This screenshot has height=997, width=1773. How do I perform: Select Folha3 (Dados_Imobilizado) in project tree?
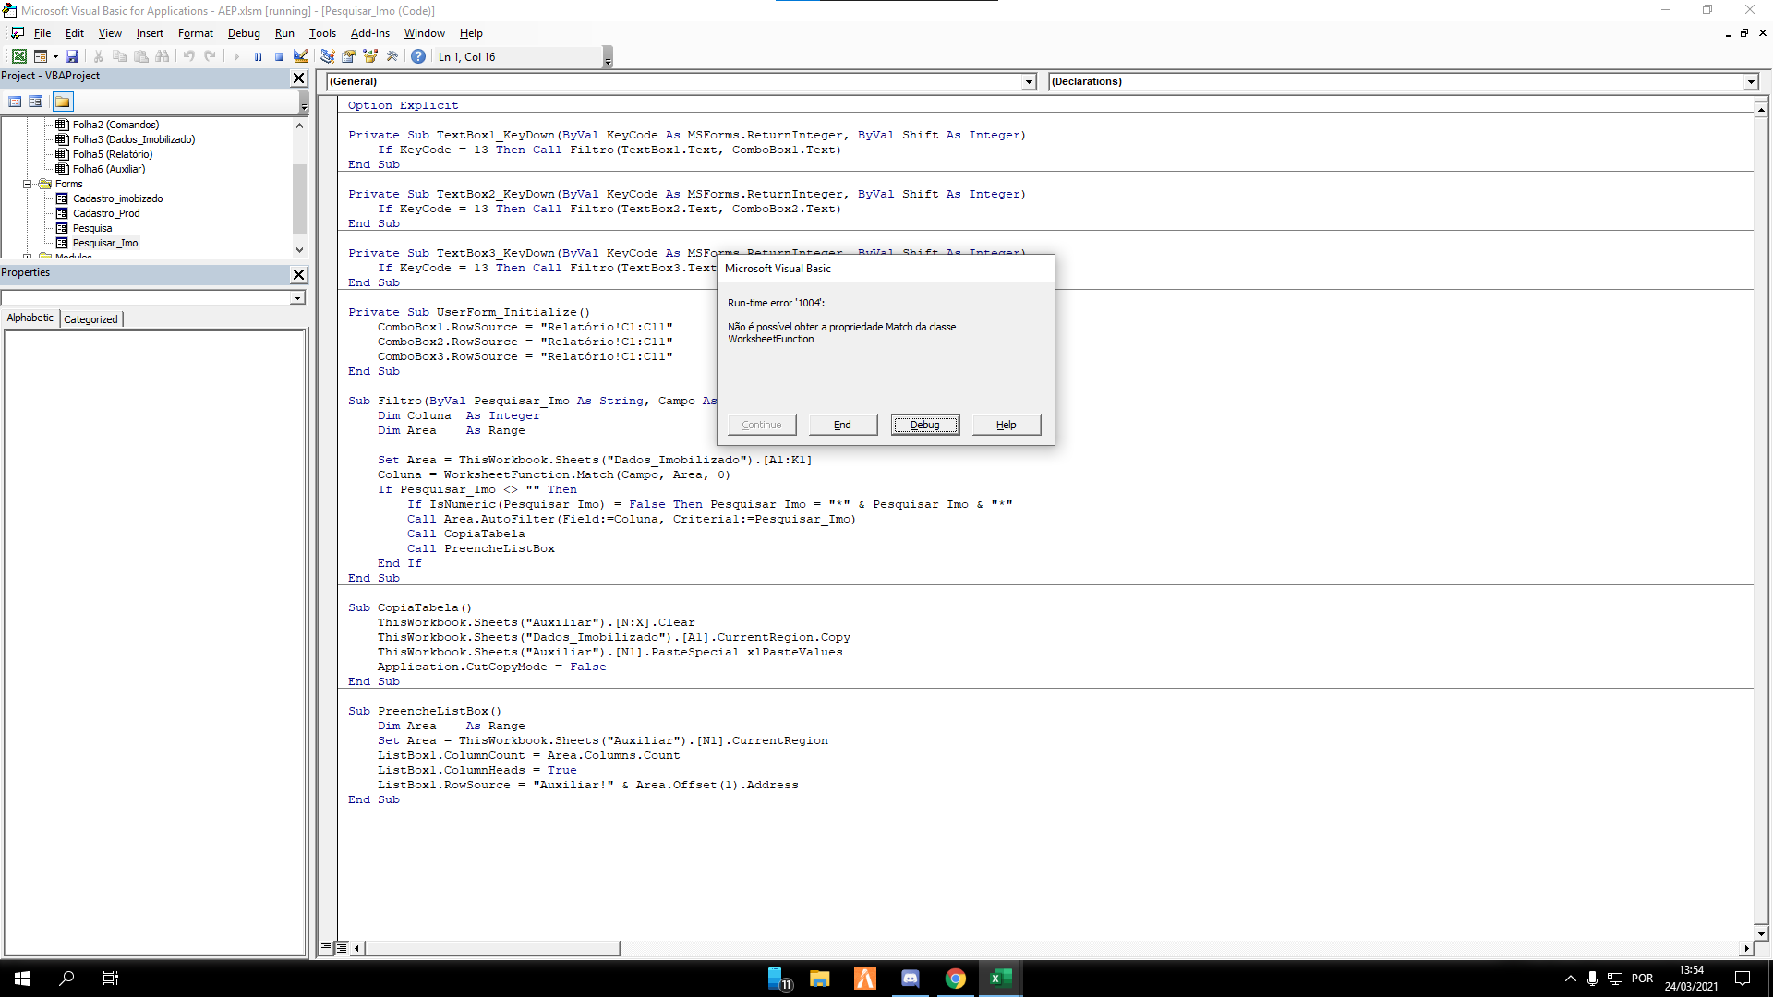134,139
